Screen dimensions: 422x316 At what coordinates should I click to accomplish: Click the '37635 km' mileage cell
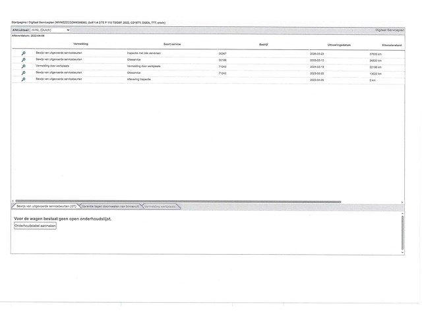pos(375,54)
